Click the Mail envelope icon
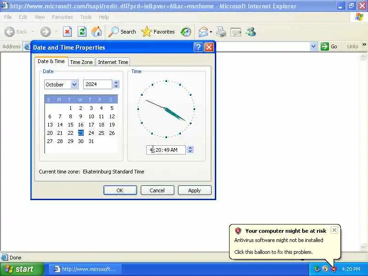The image size is (368, 276). [x=203, y=32]
